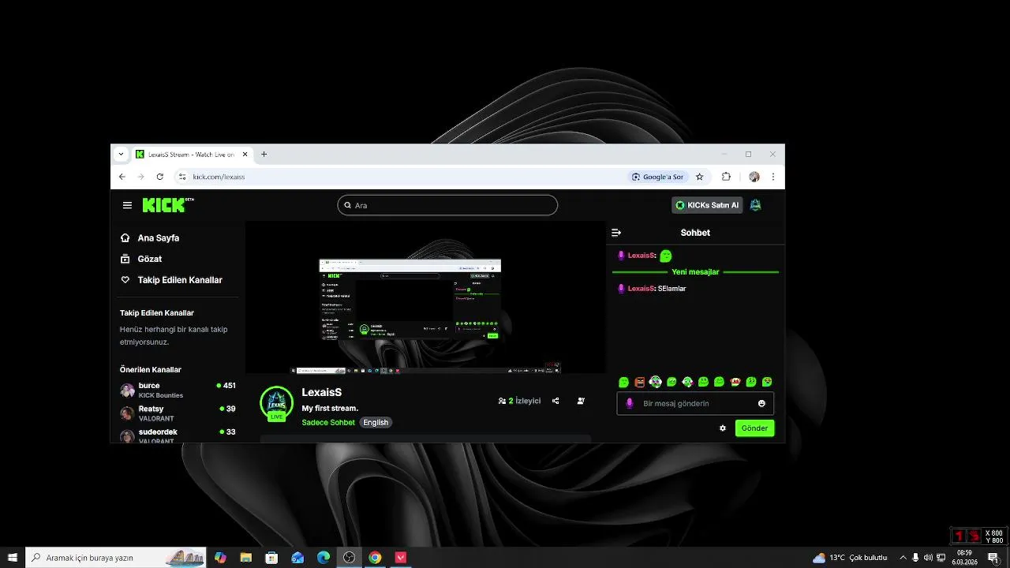Open Chrome extensions puzzle icon
The height and width of the screenshot is (568, 1010).
pos(726,177)
